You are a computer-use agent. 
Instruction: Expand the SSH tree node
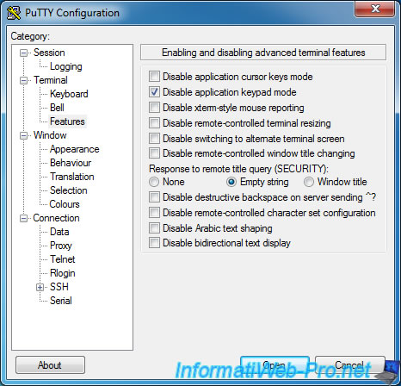(40, 287)
